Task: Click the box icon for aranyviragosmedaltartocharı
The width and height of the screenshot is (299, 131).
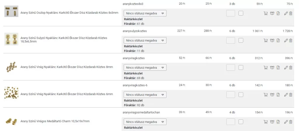Action: click(272, 122)
